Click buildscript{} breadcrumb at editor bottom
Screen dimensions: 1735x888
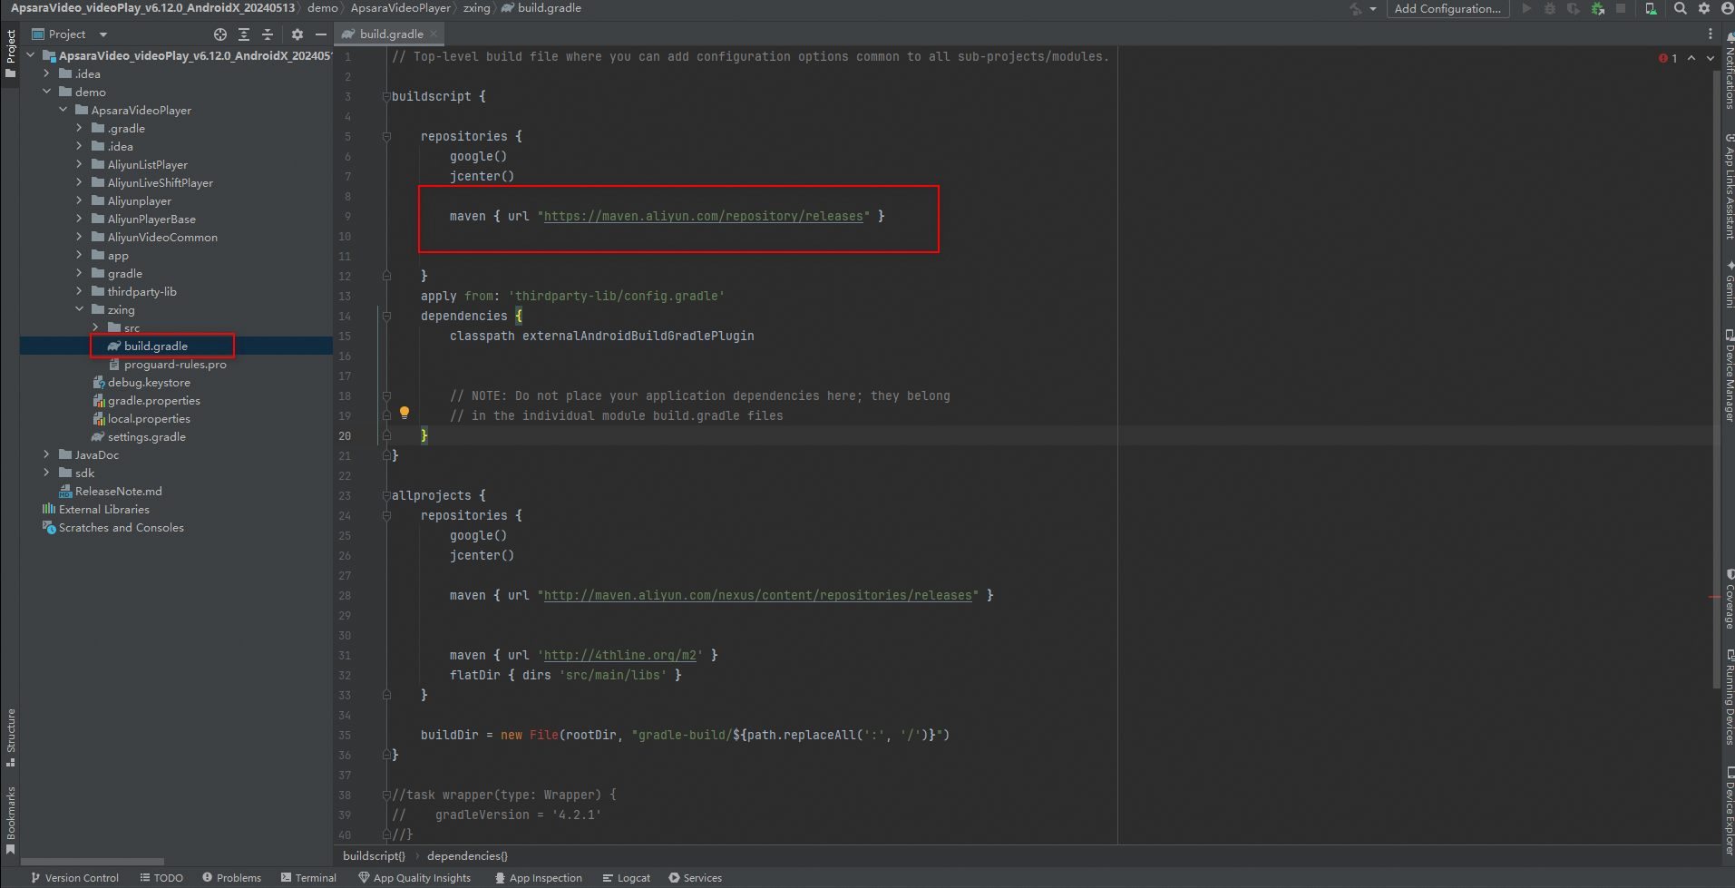(374, 855)
